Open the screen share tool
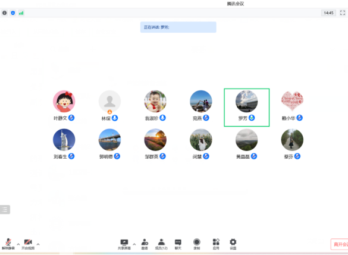 124,244
